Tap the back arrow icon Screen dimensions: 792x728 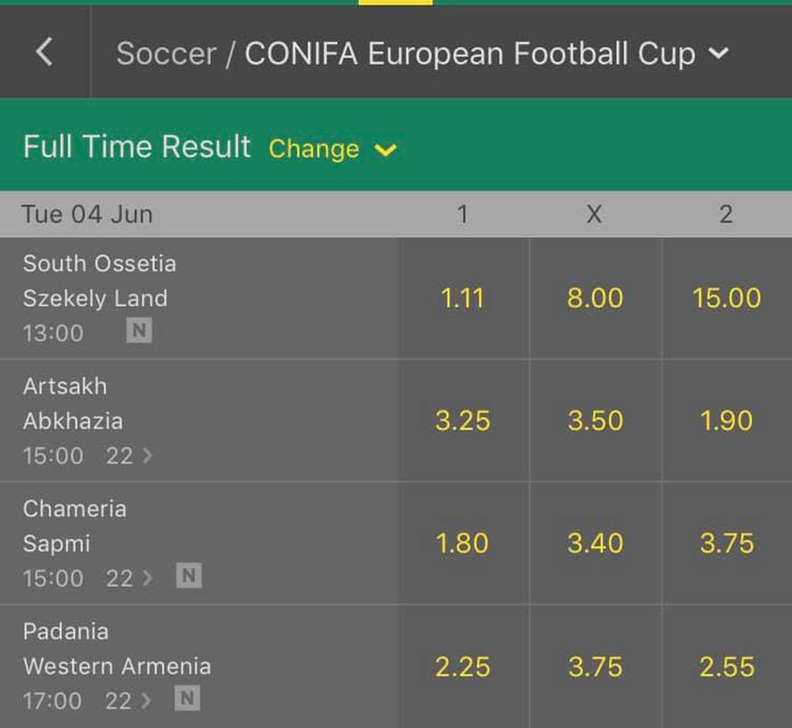pyautogui.click(x=44, y=52)
